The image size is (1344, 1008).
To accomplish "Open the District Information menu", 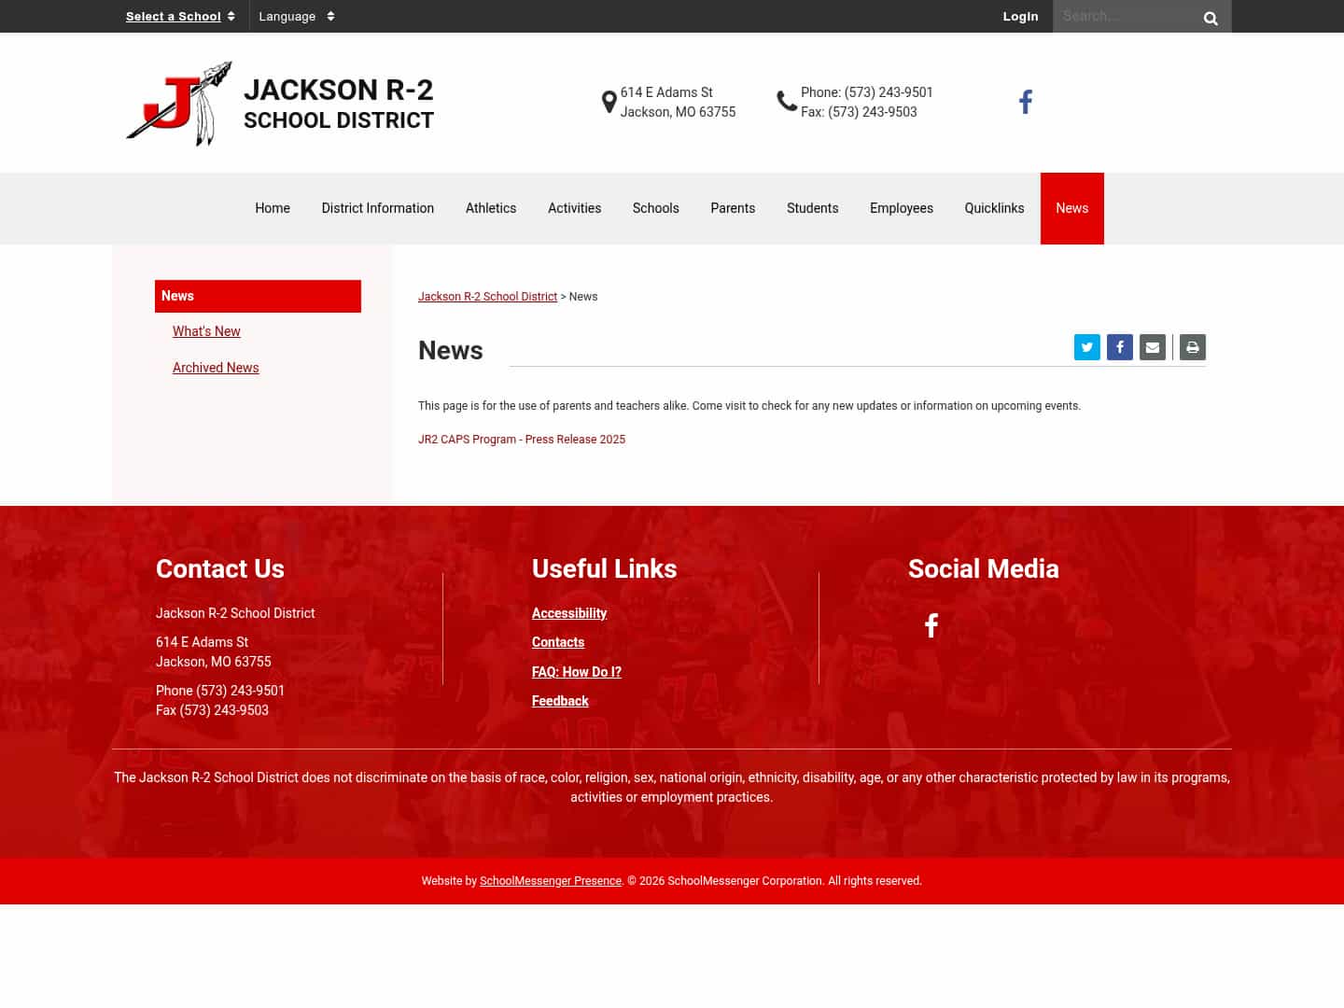I will [377, 208].
